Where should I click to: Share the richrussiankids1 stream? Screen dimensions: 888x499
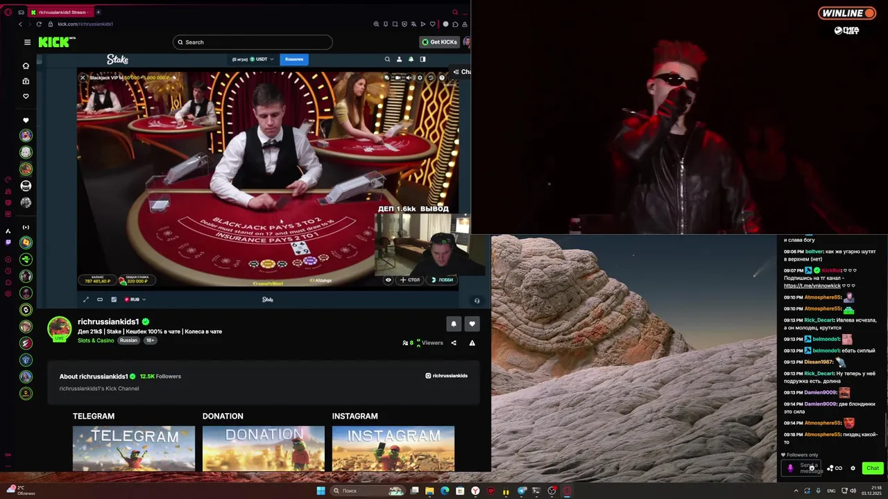[x=454, y=342]
